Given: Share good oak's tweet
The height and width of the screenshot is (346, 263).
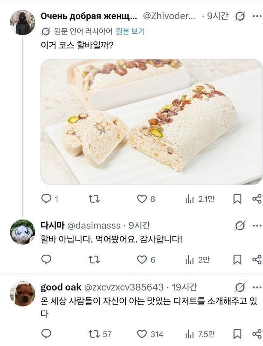Looking at the screenshot, I should click(x=256, y=334).
